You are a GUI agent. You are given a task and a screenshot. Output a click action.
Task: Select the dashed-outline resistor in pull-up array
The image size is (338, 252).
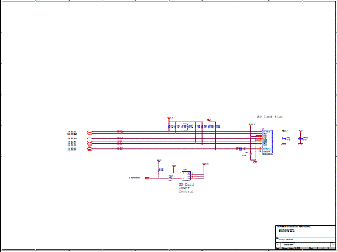[x=184, y=127]
